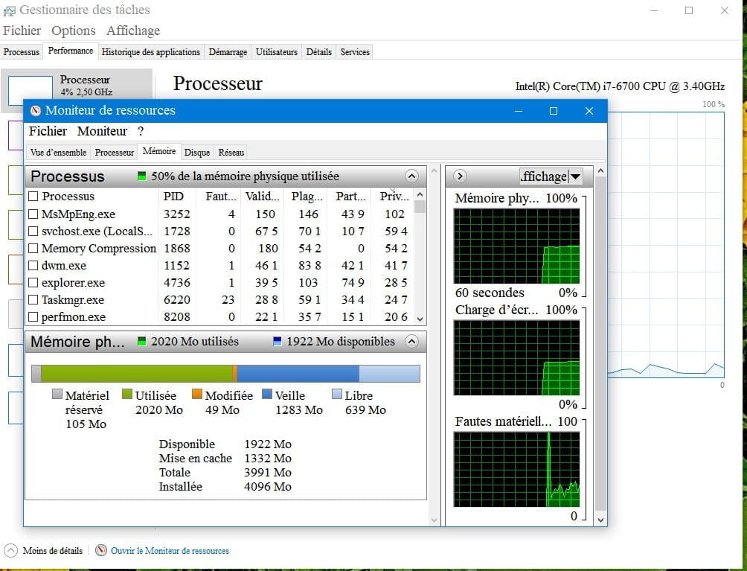The height and width of the screenshot is (571, 747).
Task: Collapse the Mémoire physique section chevron
Action: [411, 342]
